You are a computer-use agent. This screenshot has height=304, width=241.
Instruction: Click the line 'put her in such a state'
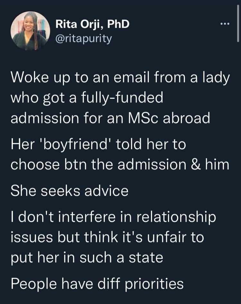87,258
